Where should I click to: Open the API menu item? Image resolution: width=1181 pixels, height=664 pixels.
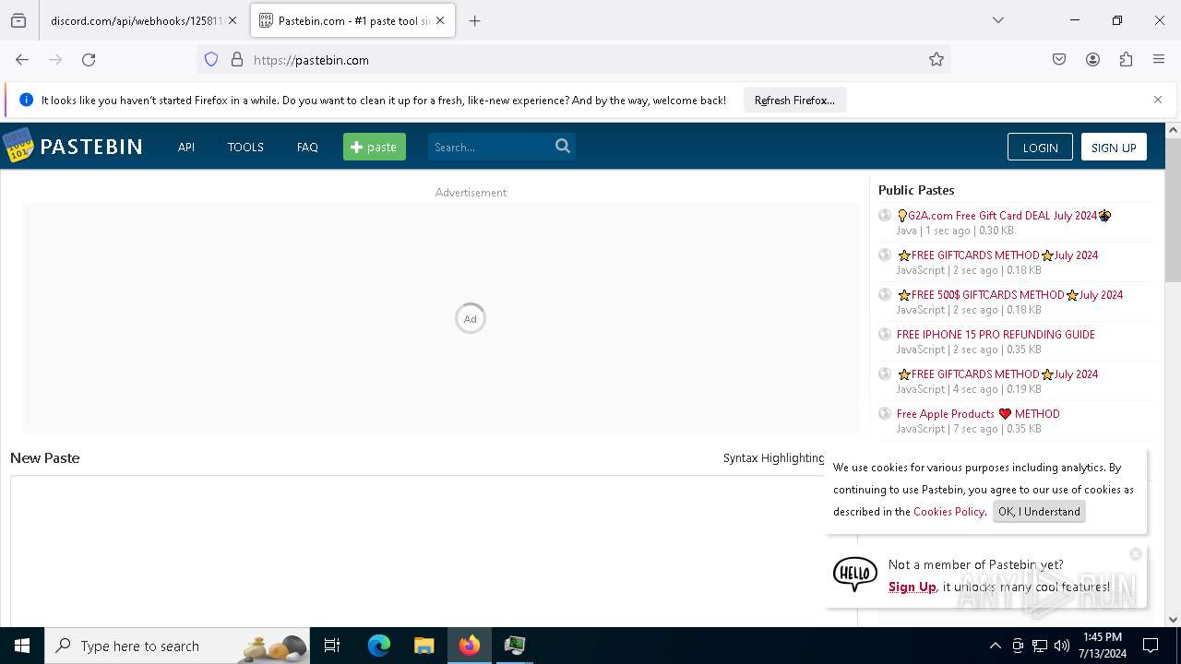tap(186, 147)
